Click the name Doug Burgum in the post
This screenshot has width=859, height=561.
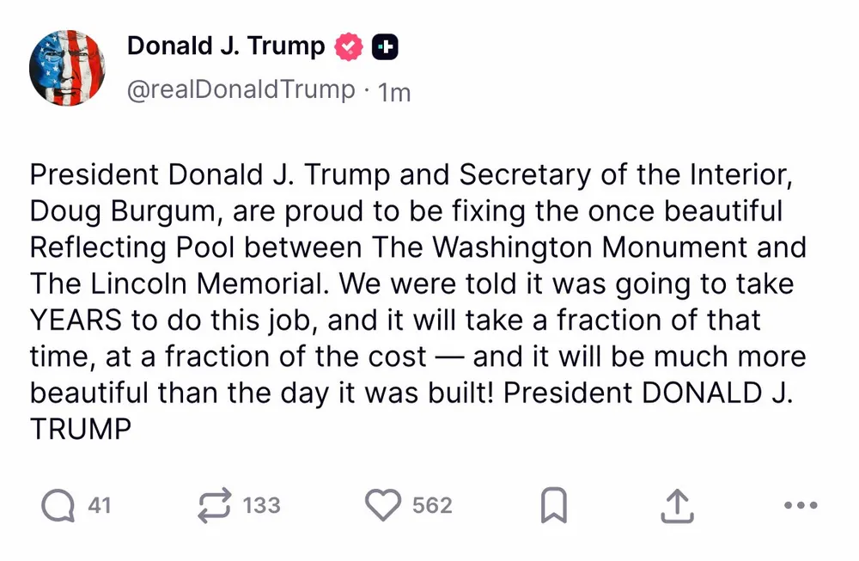pos(128,211)
